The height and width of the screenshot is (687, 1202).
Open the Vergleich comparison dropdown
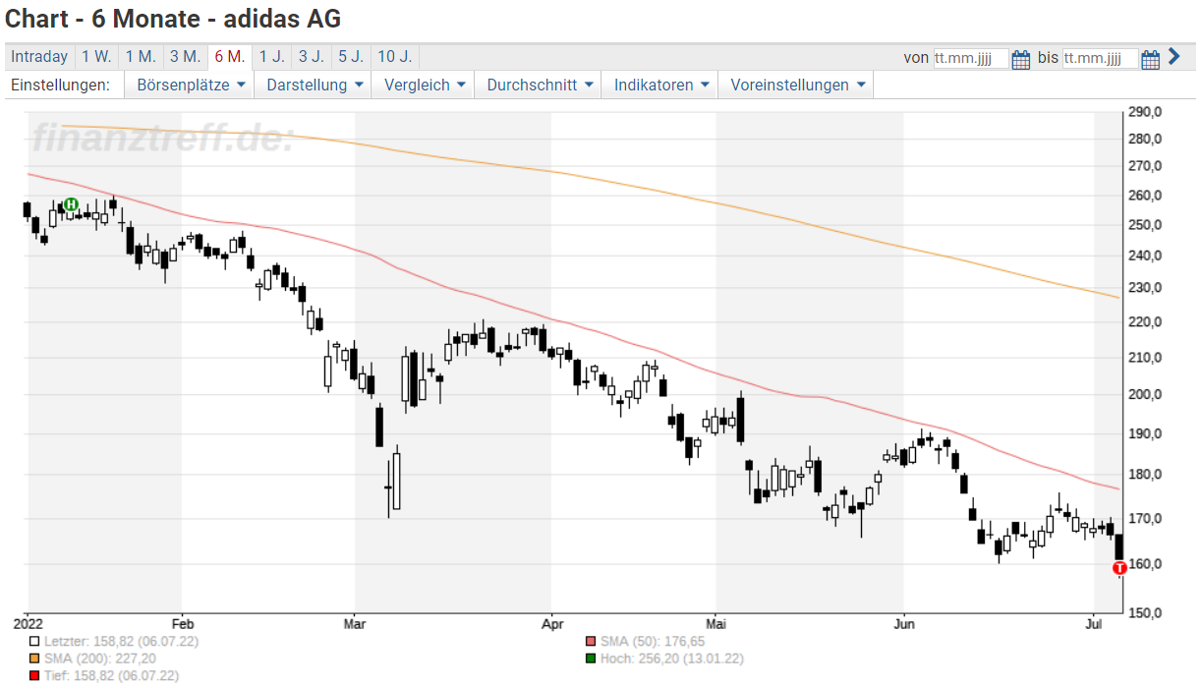(425, 86)
